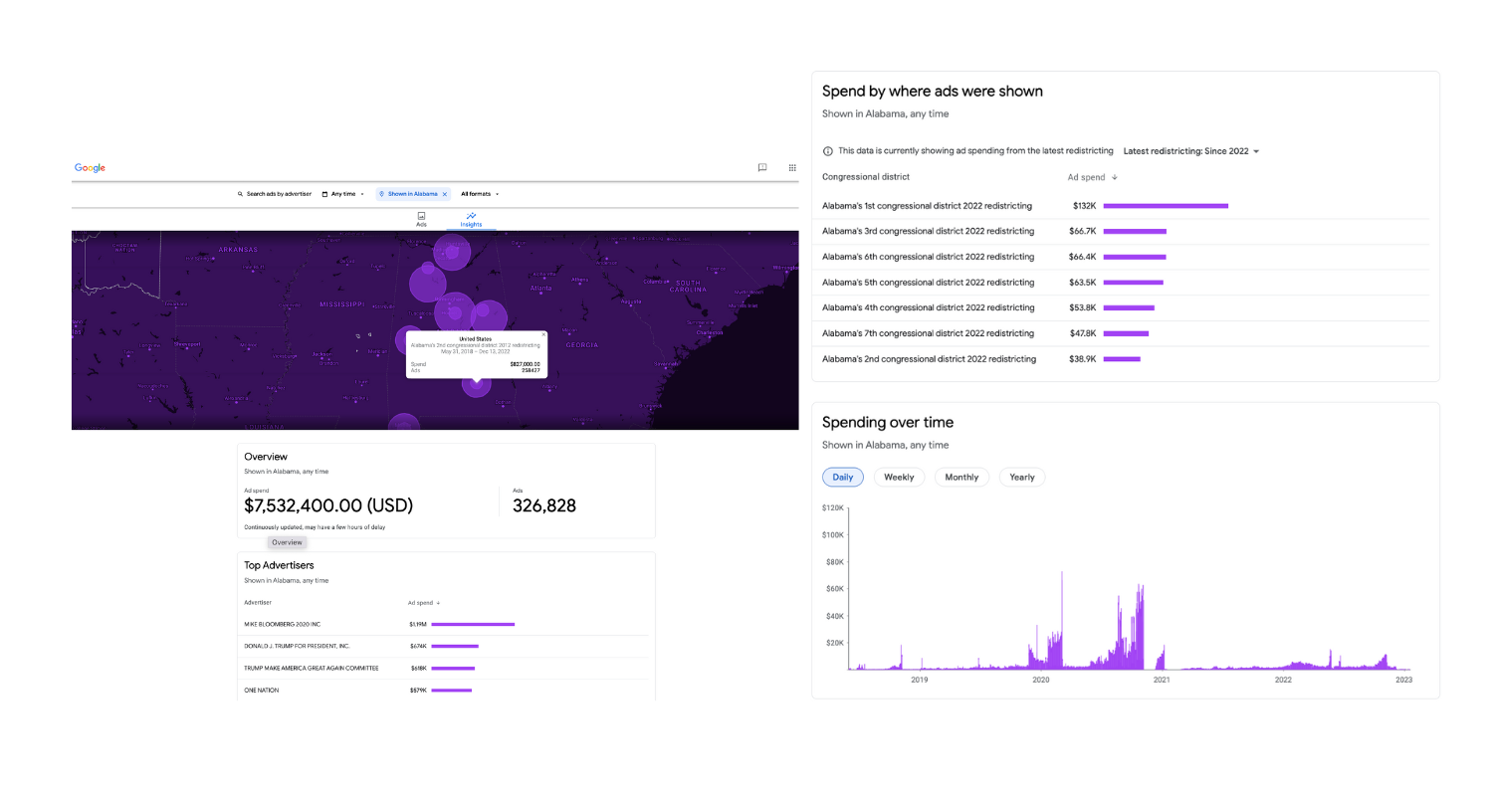
Task: Select Alabama's 2nd congressional district row
Action: point(1125,359)
